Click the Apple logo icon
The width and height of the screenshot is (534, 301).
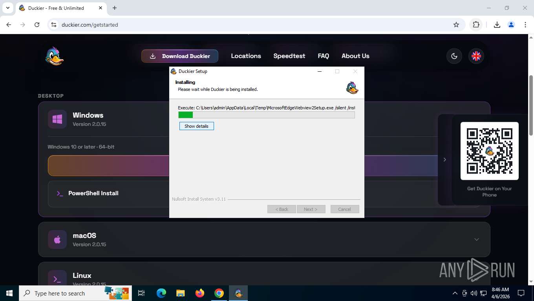point(57,239)
